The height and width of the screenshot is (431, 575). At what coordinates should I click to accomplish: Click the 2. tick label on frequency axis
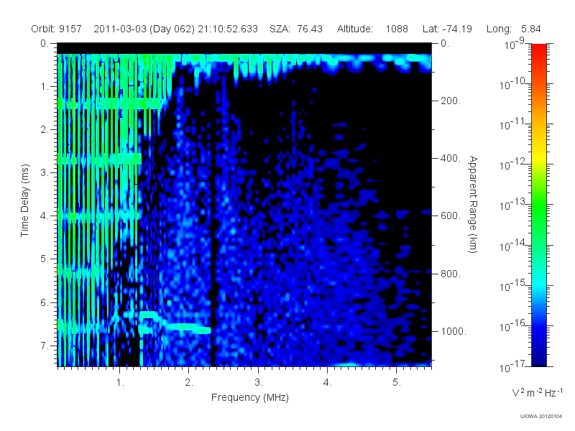tap(189, 383)
